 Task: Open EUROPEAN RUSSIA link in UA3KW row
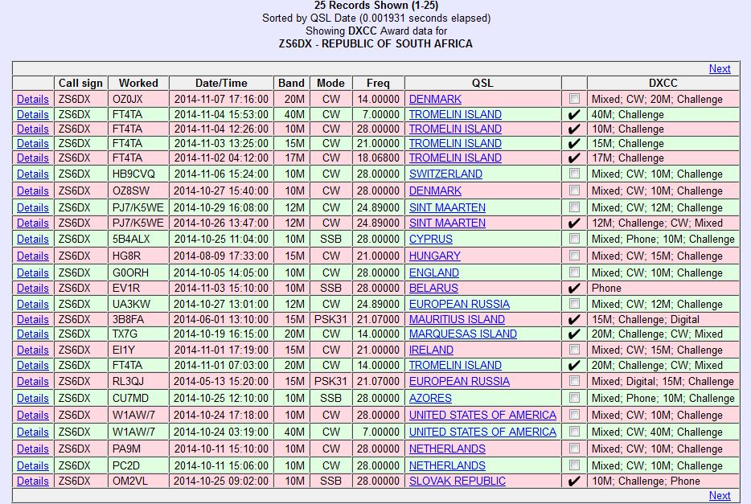tap(459, 304)
